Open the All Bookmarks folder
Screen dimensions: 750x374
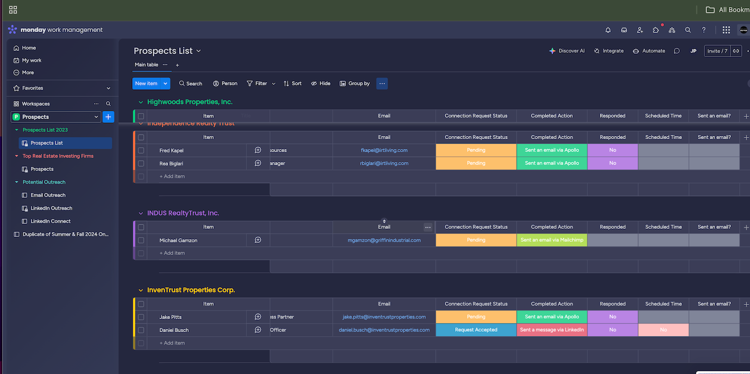point(727,10)
